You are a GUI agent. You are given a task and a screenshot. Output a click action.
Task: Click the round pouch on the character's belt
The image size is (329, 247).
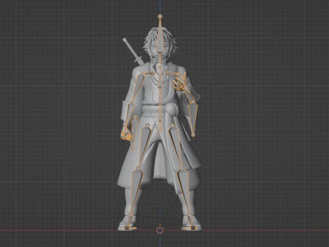point(173,109)
